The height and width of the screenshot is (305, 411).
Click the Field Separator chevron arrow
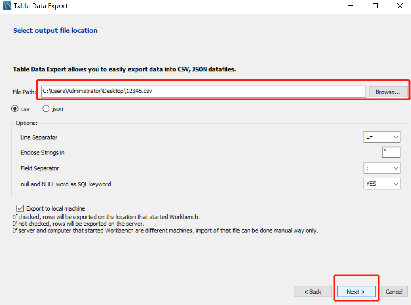395,168
